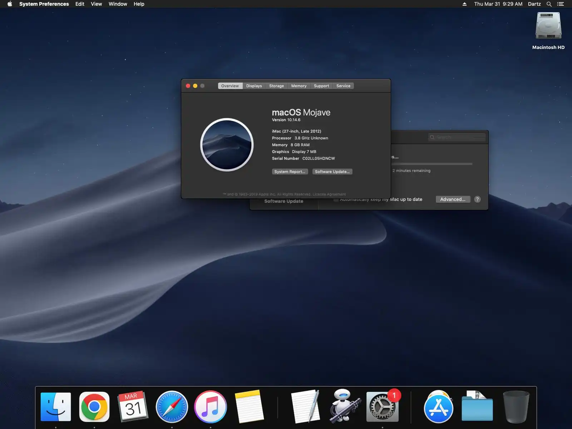Minimize the About This Mac window
572x429 pixels.
pyautogui.click(x=195, y=86)
